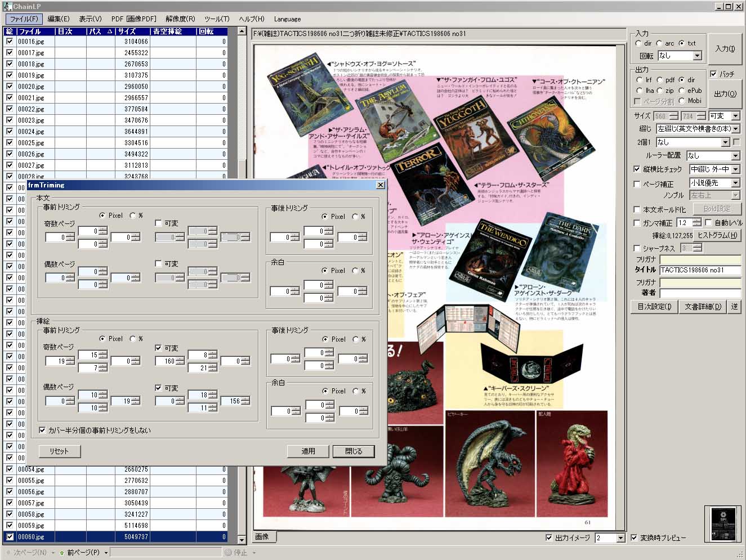Click the 閉じる button in trimming dialog
Image resolution: width=746 pixels, height=560 pixels.
point(354,451)
